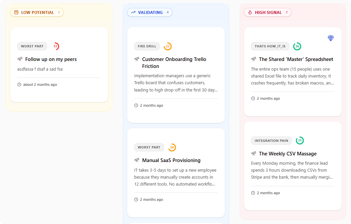This screenshot has width=351, height=224.
Task: Click 2 months ago on Weekly CSV Massage card
Action: coord(268,193)
